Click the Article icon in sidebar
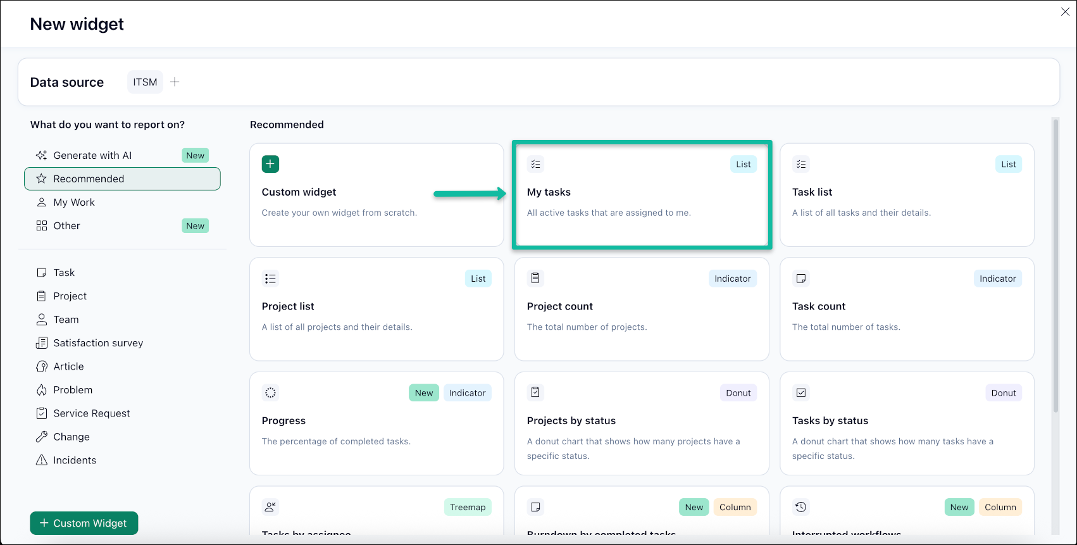This screenshot has width=1077, height=545. pos(42,366)
